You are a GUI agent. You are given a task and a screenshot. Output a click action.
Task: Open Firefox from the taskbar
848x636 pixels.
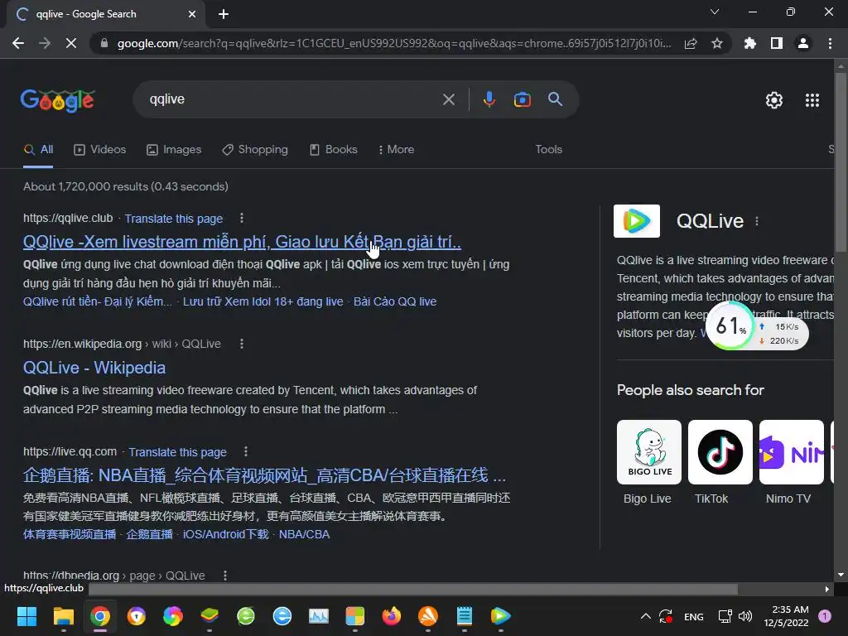(392, 616)
